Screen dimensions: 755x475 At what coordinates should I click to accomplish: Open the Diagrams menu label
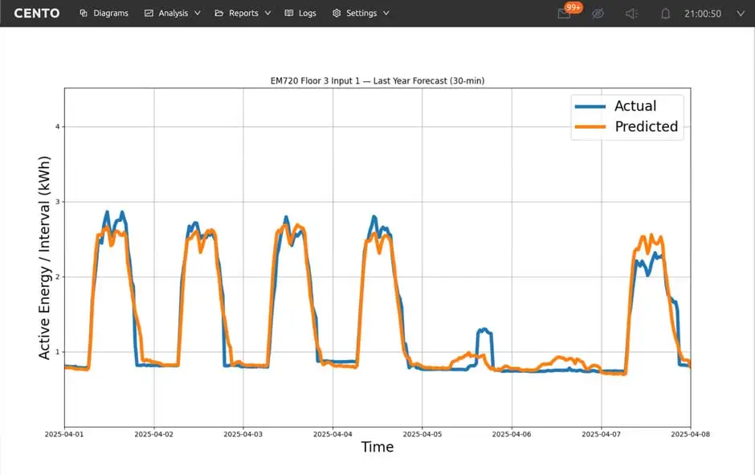[111, 14]
